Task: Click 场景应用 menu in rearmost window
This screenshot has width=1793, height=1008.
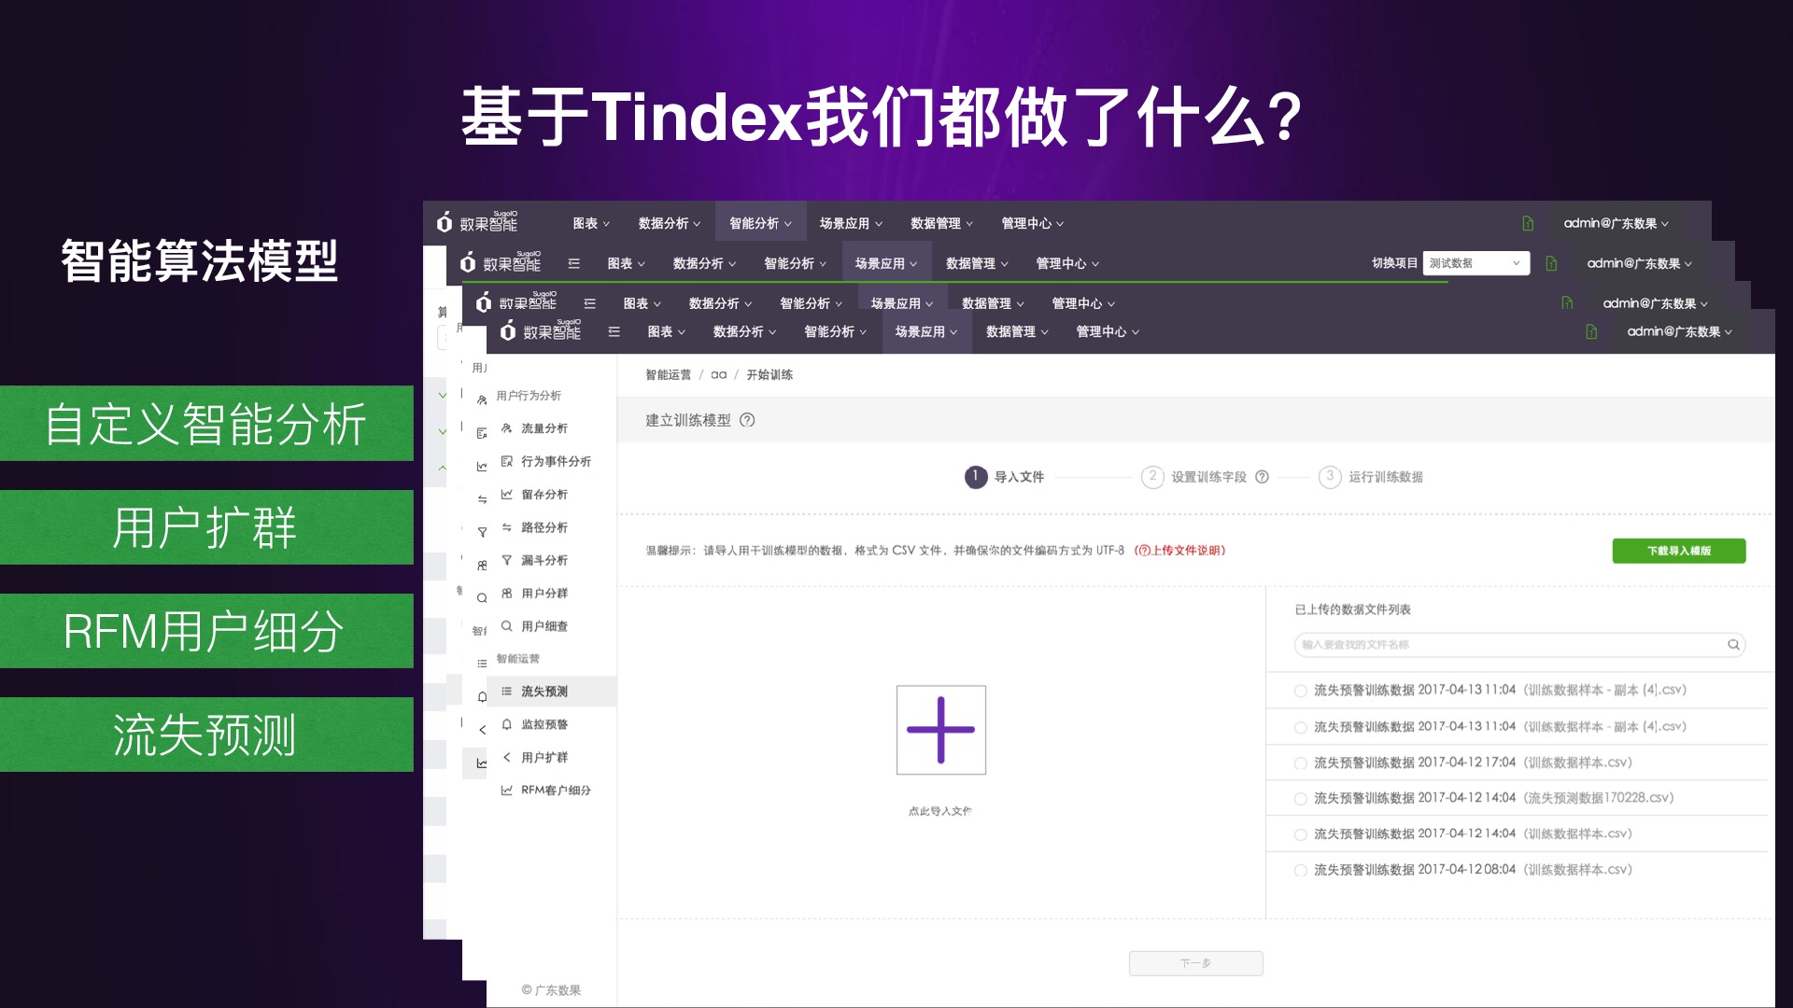Action: pyautogui.click(x=851, y=223)
